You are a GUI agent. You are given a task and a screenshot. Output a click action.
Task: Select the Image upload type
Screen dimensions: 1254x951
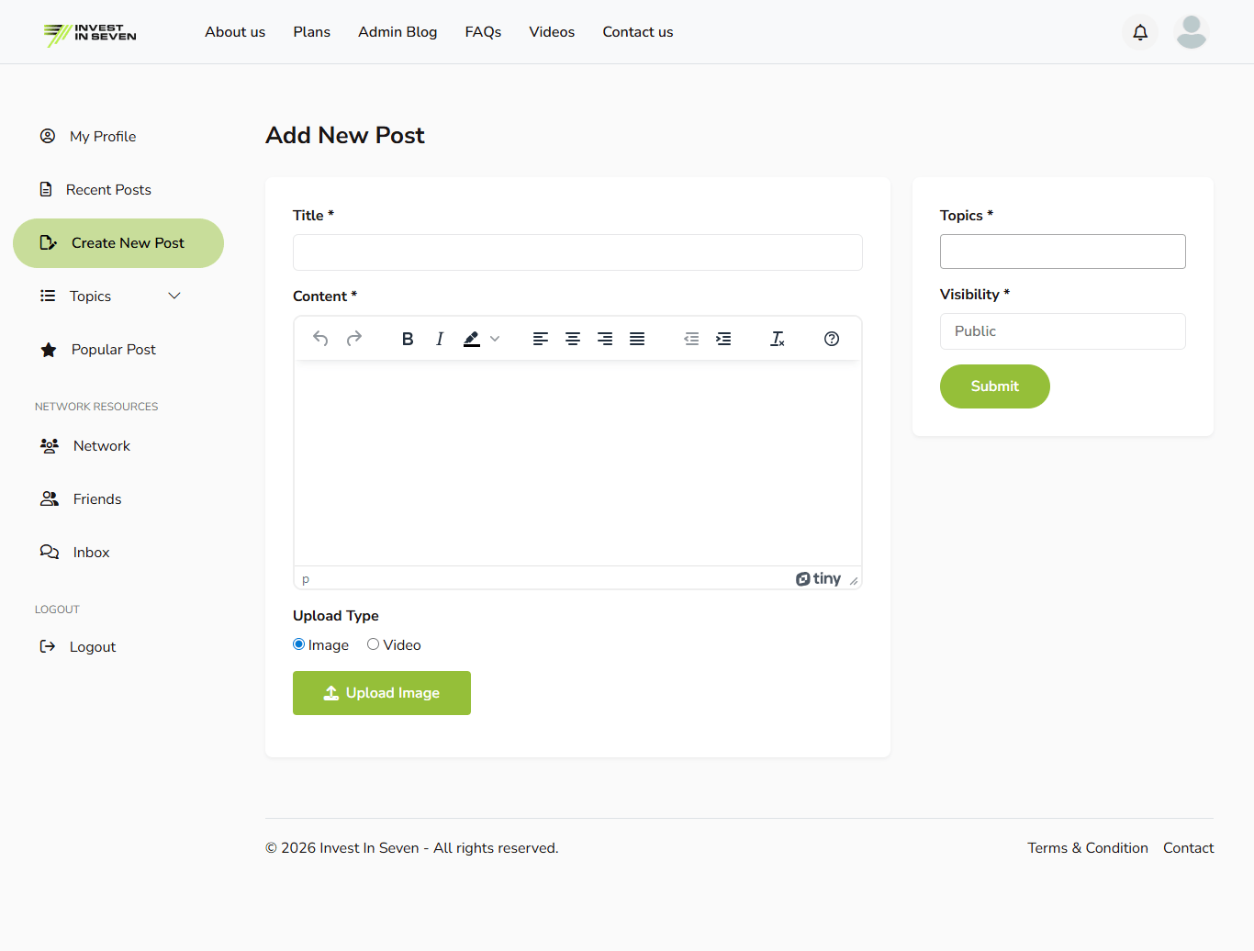click(299, 644)
